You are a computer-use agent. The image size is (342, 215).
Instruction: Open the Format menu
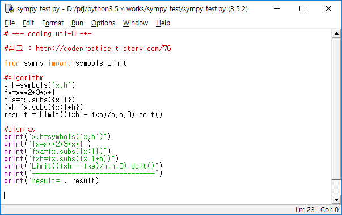(x=53, y=23)
